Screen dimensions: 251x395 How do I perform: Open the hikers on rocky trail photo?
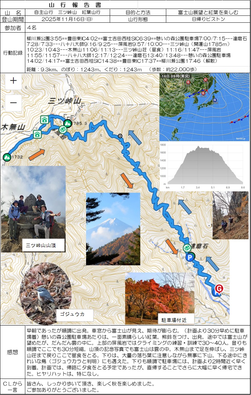pyautogui.click(x=230, y=215)
